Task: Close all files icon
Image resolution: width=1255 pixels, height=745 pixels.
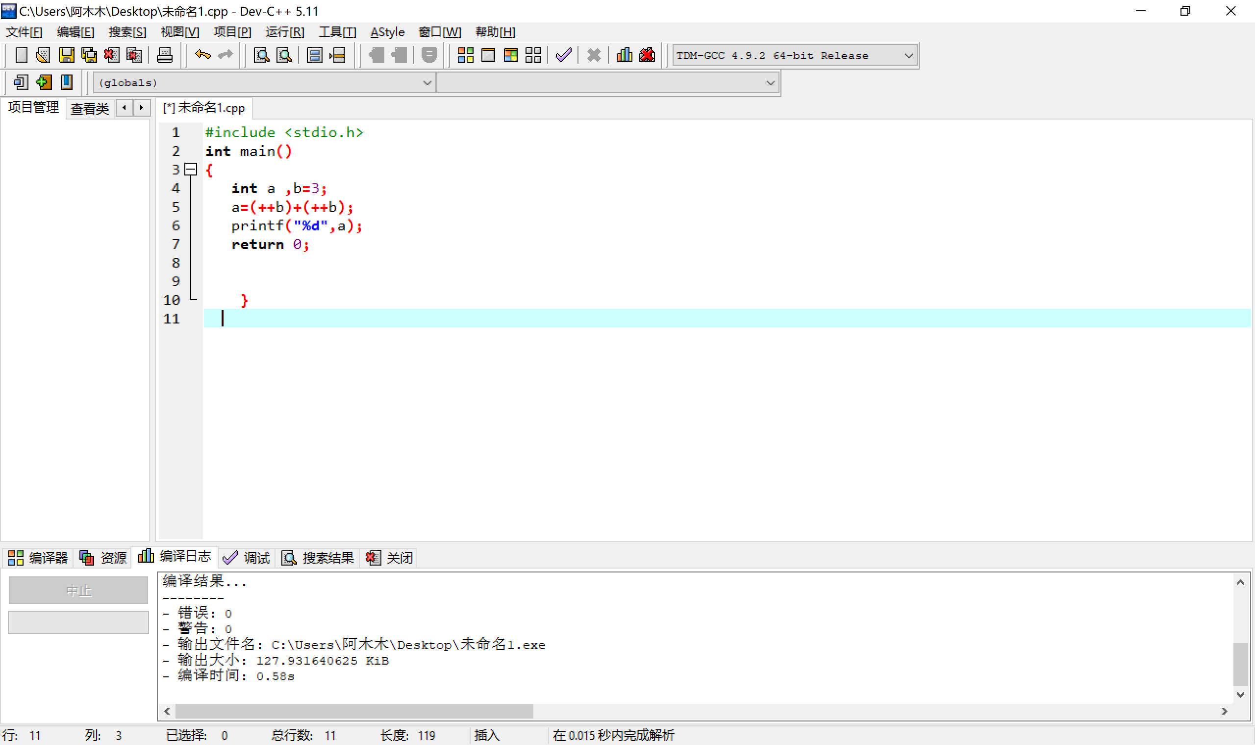Action: point(134,55)
